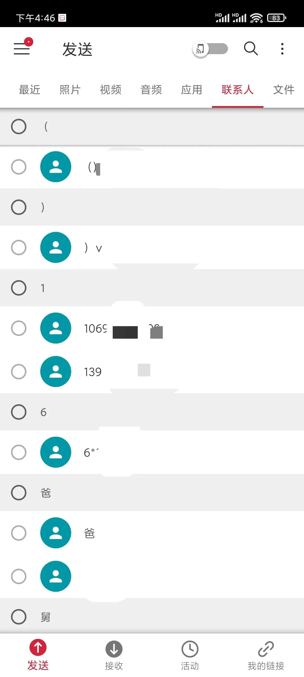Image resolution: width=304 pixels, height=677 pixels.
Task: Select the 舅 group header circle
Action: pos(19,617)
